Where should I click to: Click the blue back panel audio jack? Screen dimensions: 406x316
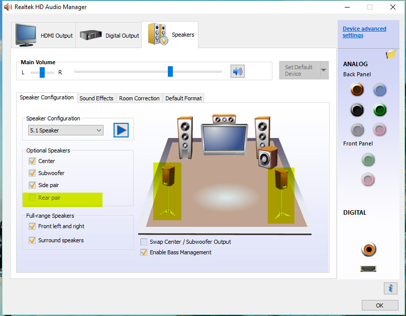pyautogui.click(x=379, y=90)
